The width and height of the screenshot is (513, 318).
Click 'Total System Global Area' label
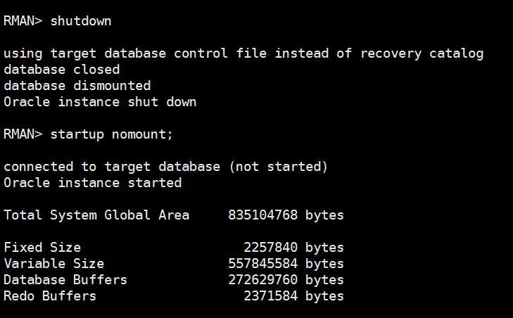point(96,215)
